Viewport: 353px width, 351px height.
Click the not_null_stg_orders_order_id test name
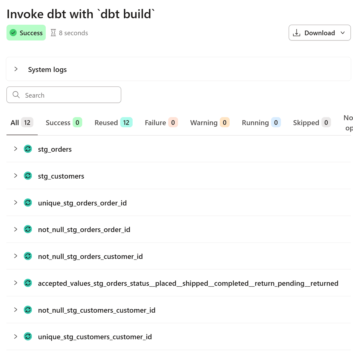point(84,230)
